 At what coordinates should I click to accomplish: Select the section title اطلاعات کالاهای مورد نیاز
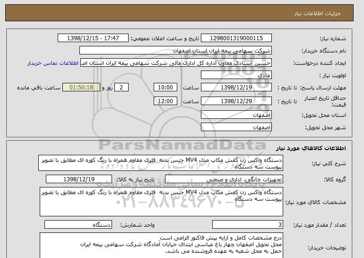[311, 148]
